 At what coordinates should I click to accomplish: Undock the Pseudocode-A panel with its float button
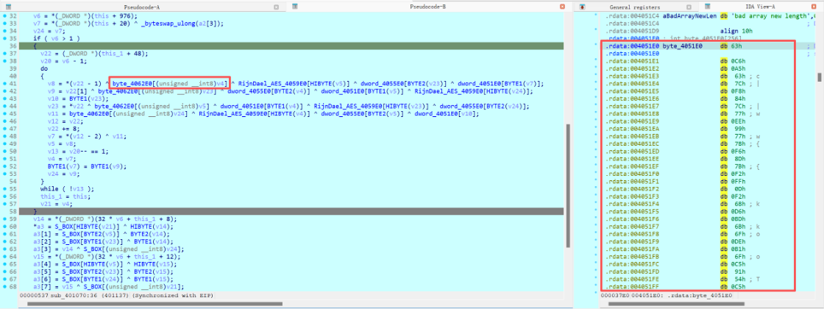click(274, 6)
